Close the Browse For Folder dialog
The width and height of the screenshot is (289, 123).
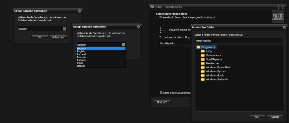click(284, 27)
